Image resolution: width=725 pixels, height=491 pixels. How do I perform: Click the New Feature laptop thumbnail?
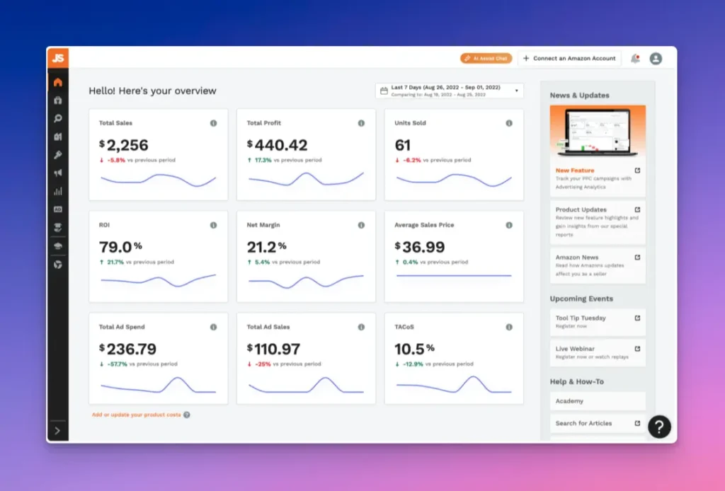click(598, 132)
